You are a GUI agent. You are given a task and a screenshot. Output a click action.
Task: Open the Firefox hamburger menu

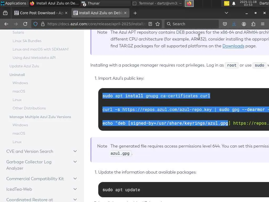tap(263, 24)
